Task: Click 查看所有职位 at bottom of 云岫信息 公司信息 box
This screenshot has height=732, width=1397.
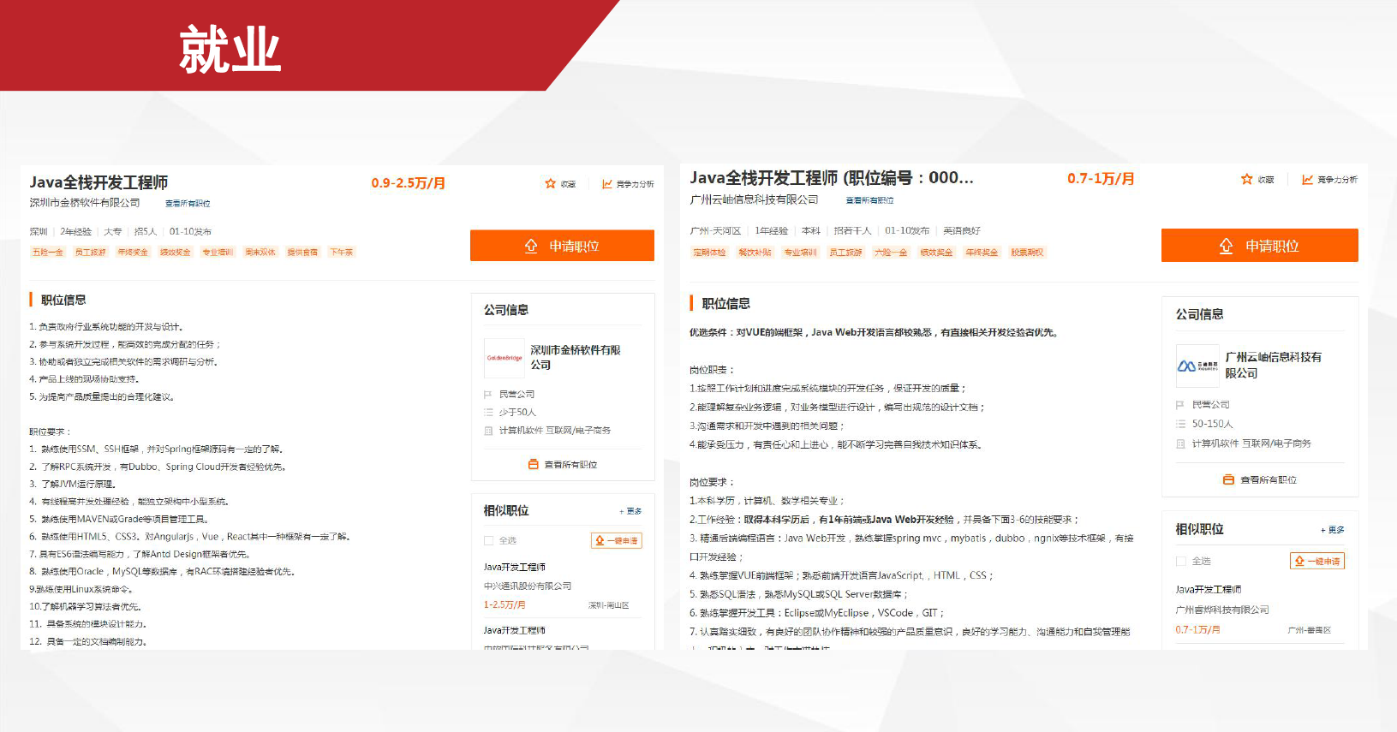Action: pos(1260,480)
